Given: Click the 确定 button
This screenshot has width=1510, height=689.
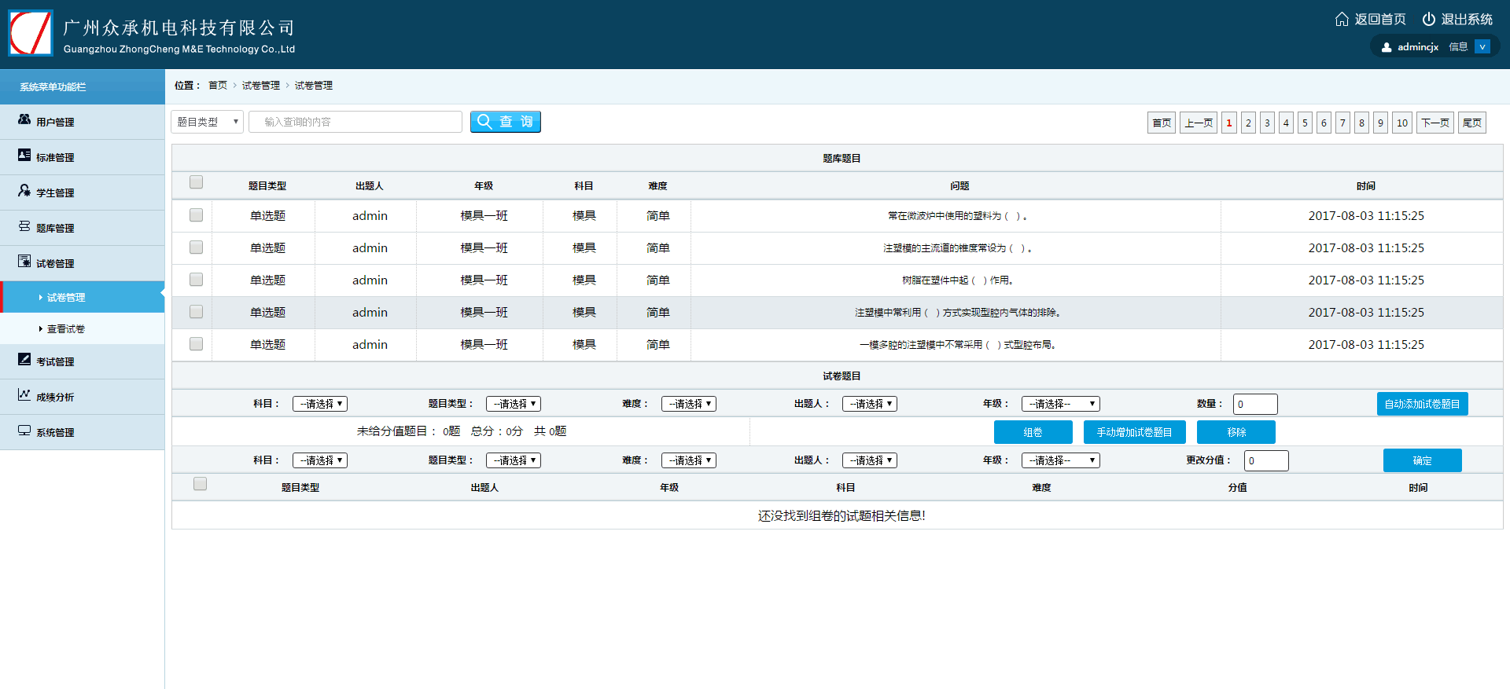Looking at the screenshot, I should [1423, 460].
